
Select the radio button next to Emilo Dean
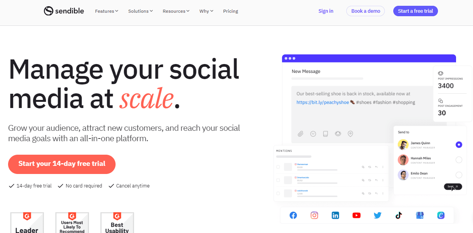point(459,175)
